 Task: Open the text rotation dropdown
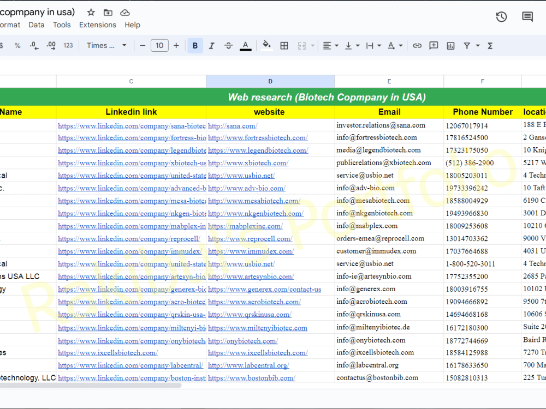(395, 46)
